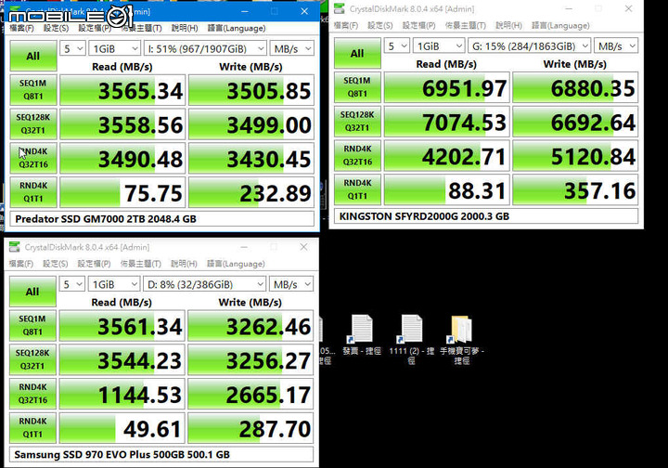
Task: Click the KINGSTON SFYRD2000G comment field
Action: coord(486,216)
